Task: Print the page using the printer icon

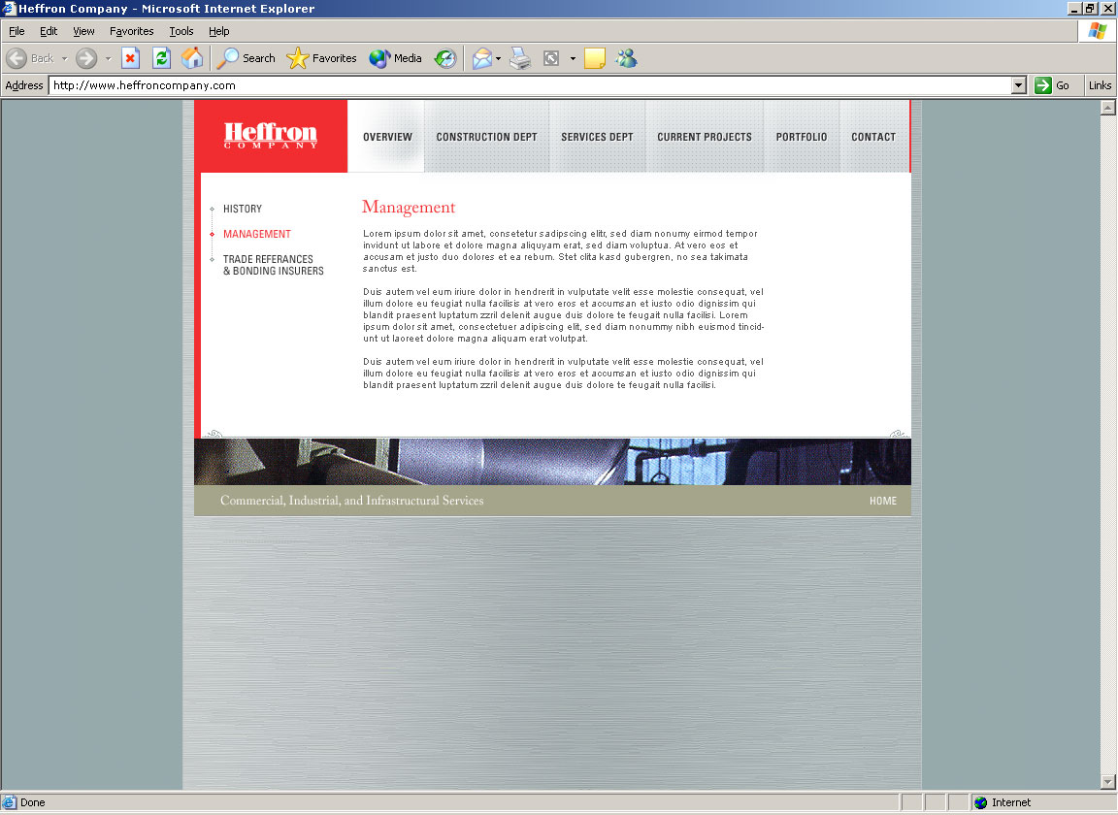Action: [521, 58]
